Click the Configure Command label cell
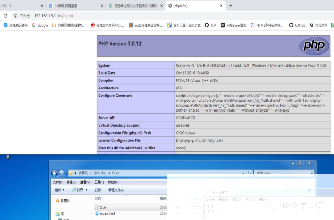 [136, 103]
